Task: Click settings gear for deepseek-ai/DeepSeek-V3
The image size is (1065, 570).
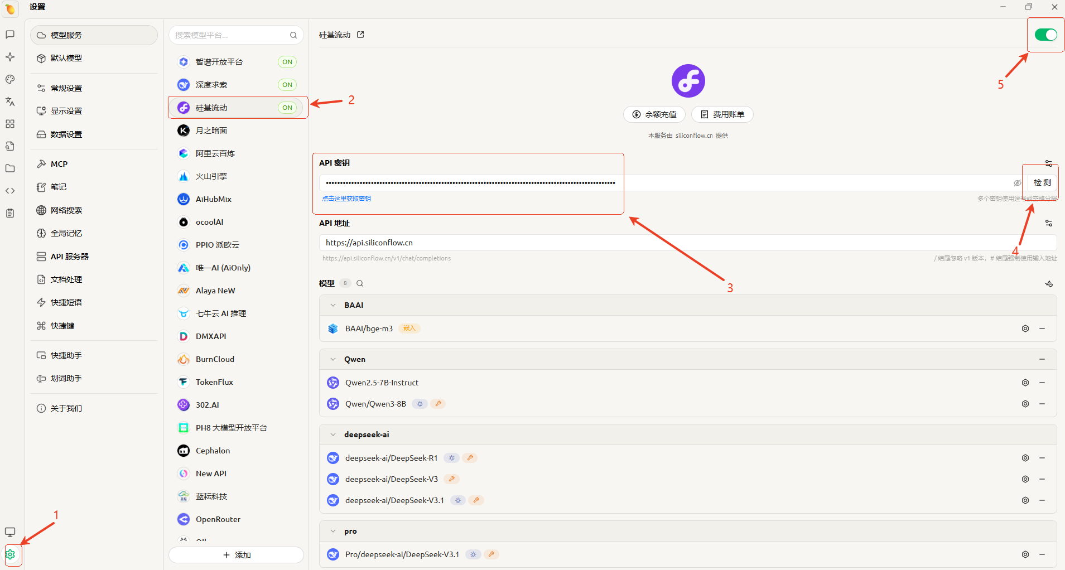Action: (x=1025, y=479)
